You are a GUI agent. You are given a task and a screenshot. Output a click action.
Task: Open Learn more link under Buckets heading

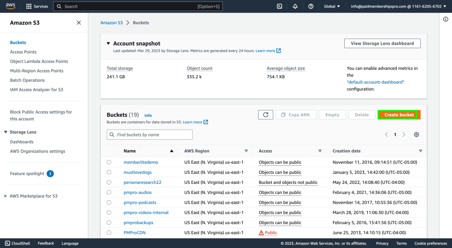[x=195, y=122]
